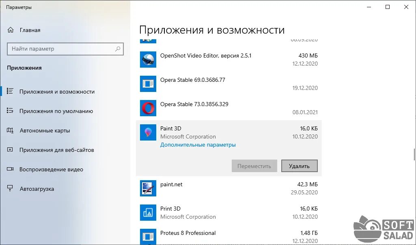The width and height of the screenshot is (416, 245).
Task: Click Microsoft Corporation under Paint 3D
Action: (188, 136)
